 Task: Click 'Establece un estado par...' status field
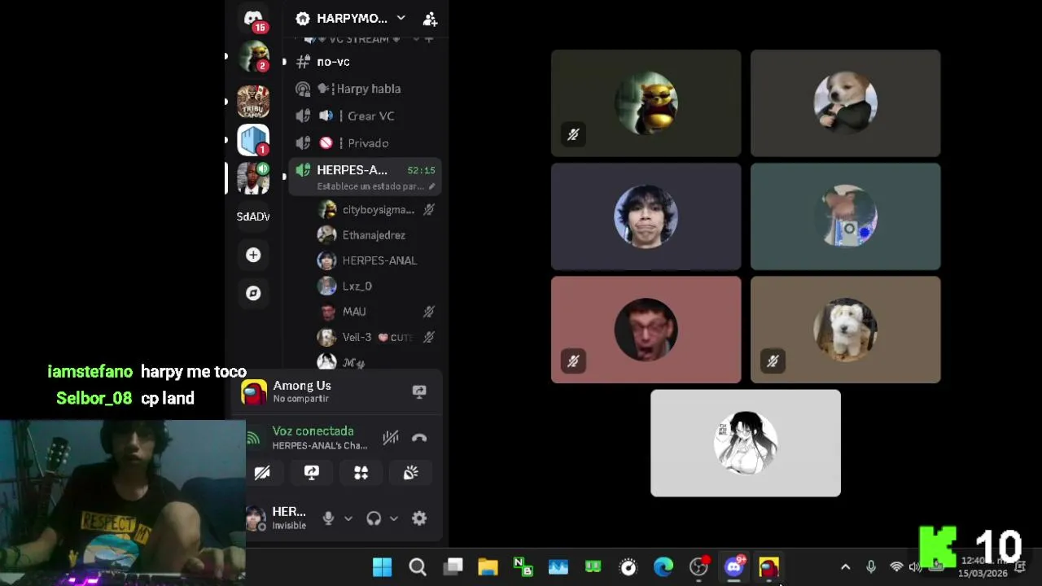(x=370, y=186)
